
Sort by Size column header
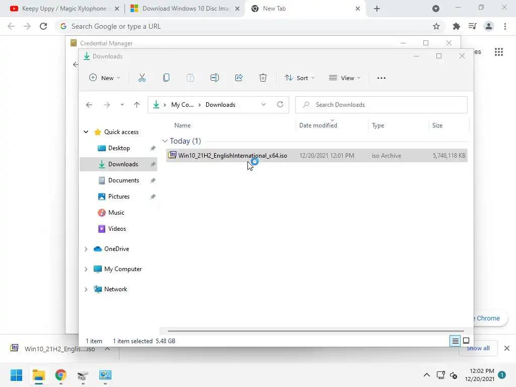(x=437, y=125)
